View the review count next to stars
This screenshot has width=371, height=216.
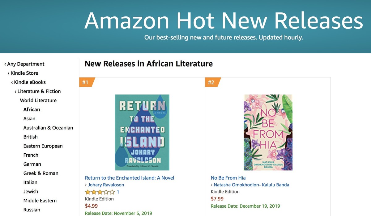(x=118, y=192)
